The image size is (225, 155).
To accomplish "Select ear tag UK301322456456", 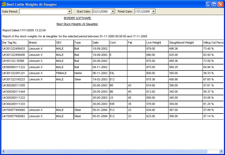I will tap(14, 55).
